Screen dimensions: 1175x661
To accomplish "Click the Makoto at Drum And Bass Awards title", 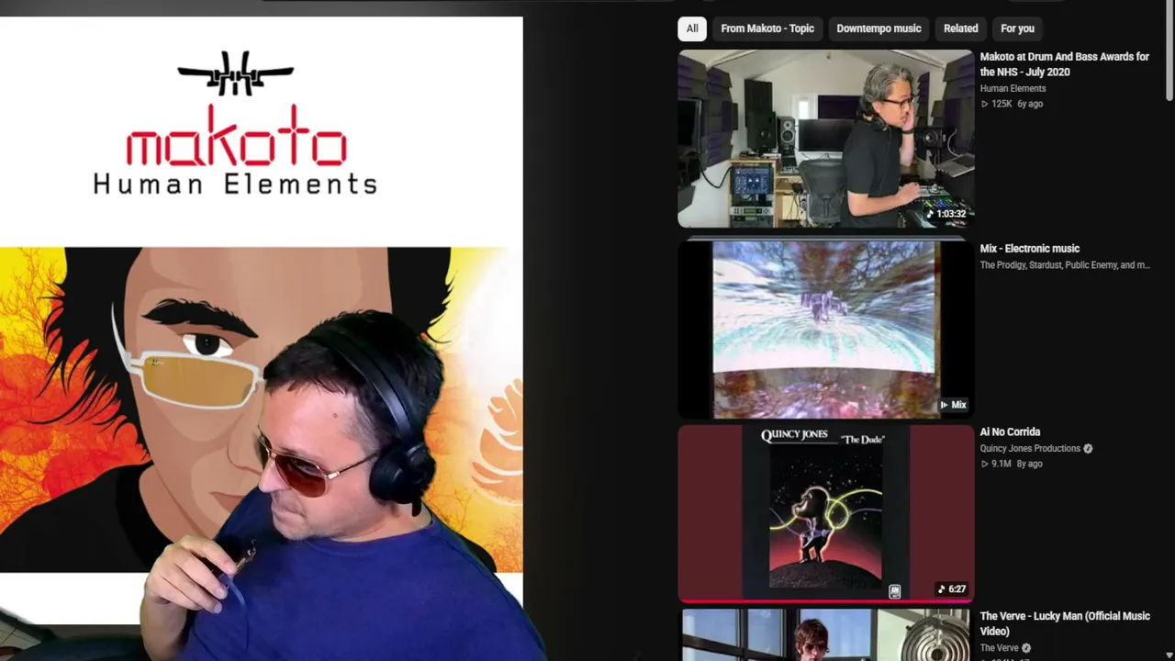I will [x=1065, y=64].
